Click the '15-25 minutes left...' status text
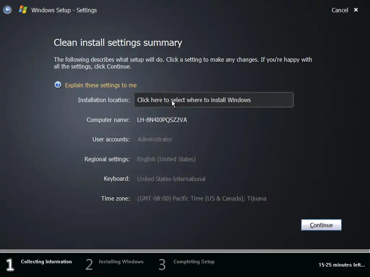 (x=342, y=265)
